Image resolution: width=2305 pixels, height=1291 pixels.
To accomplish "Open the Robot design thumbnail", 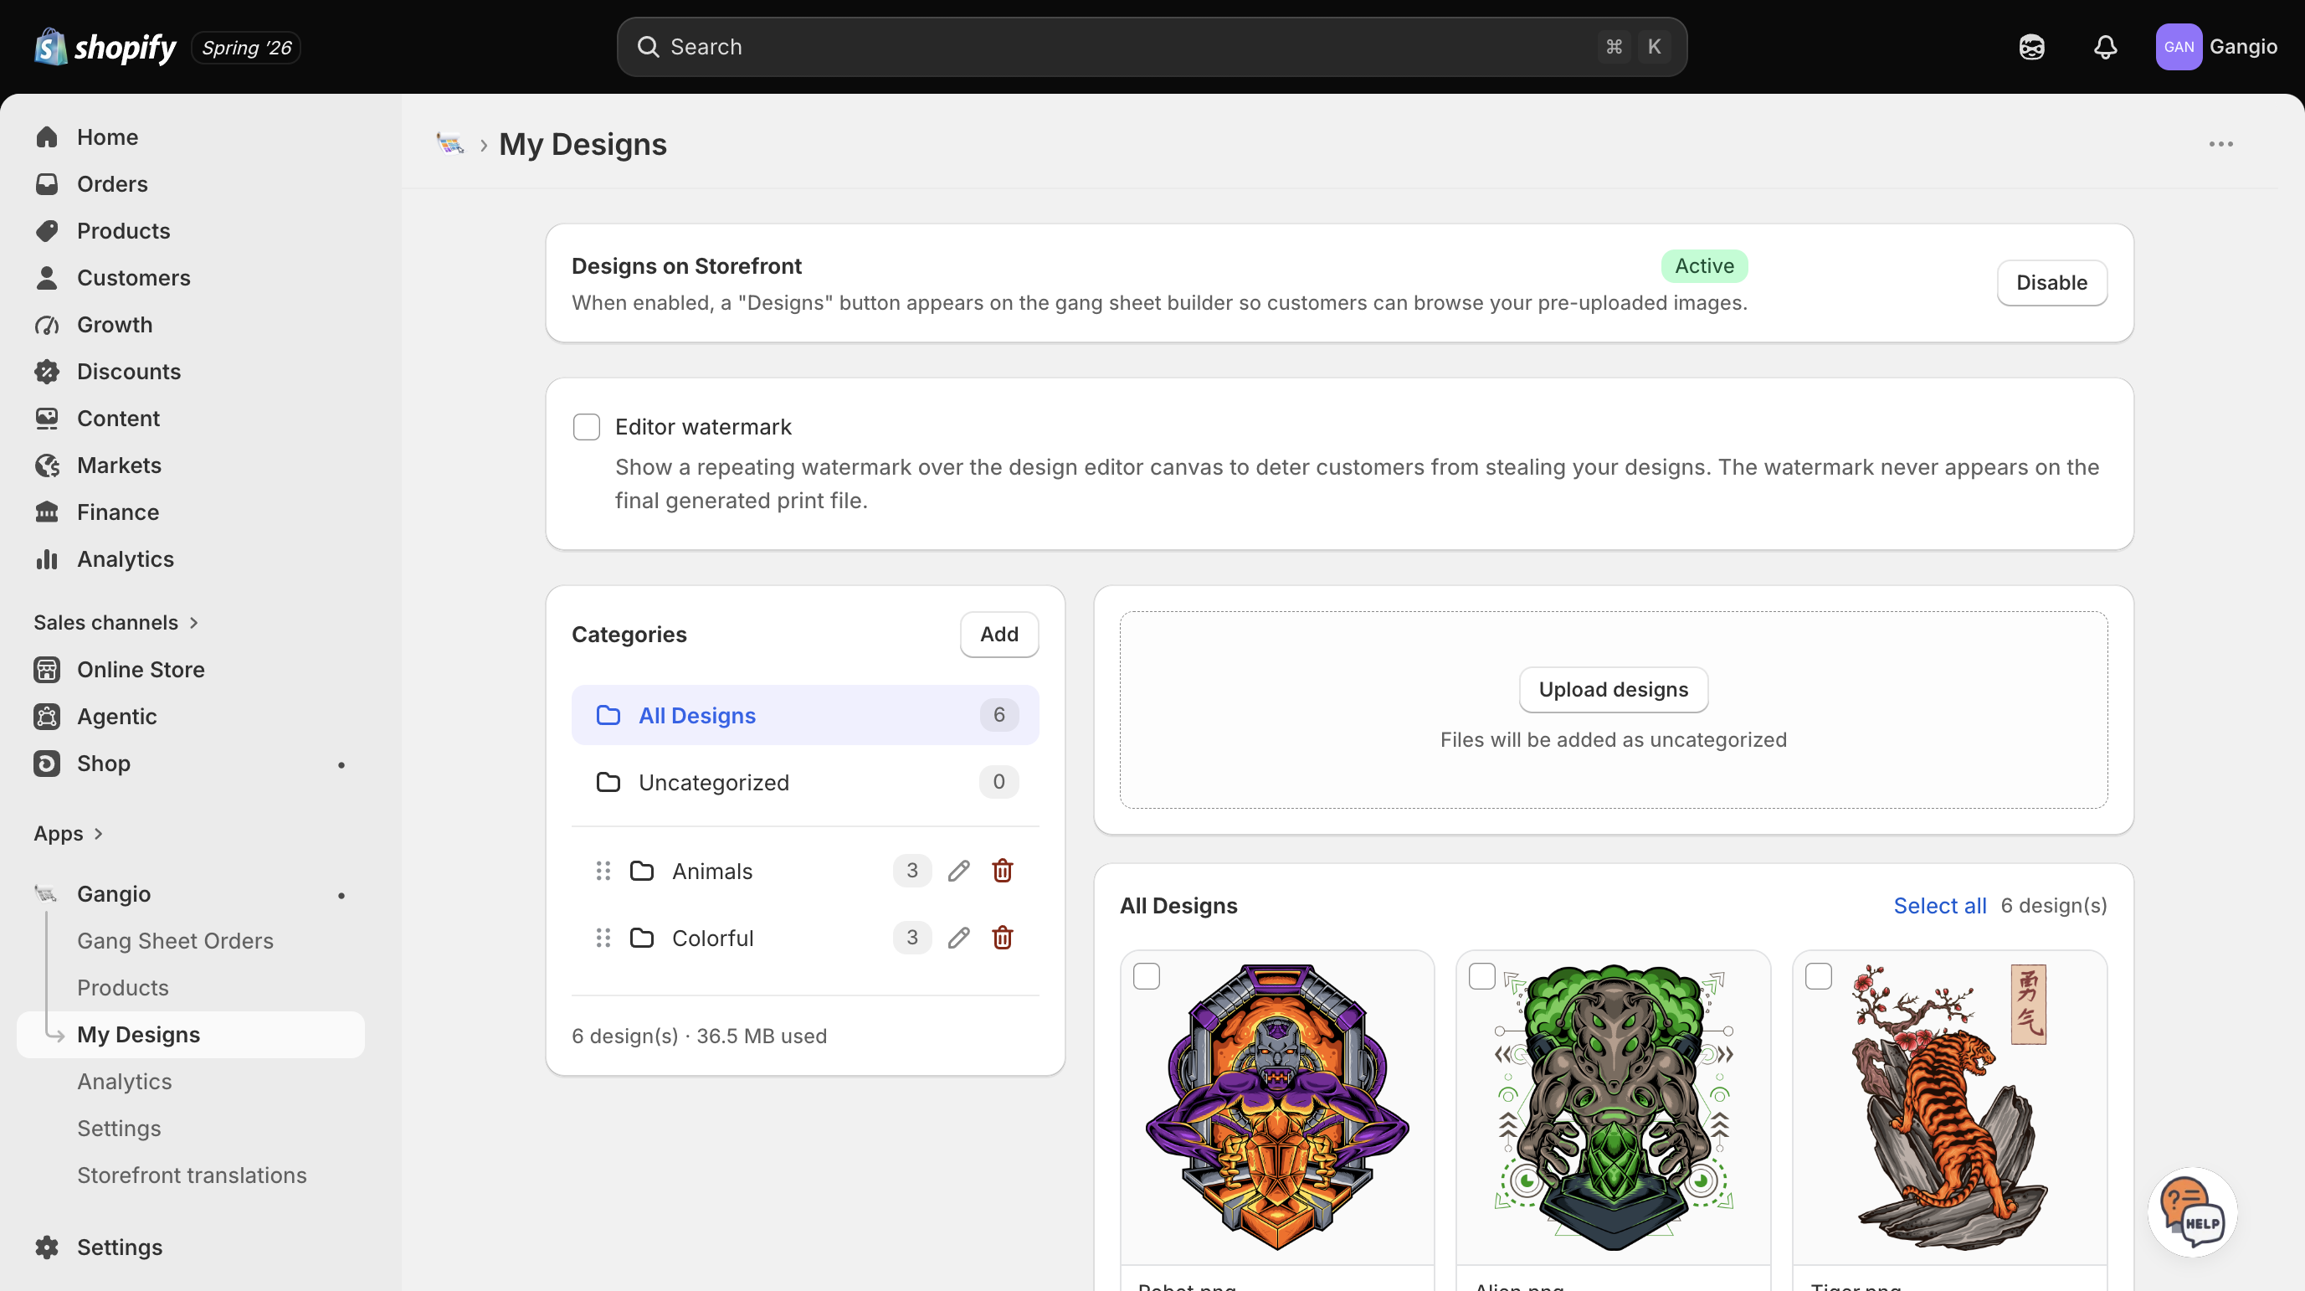I will point(1277,1108).
